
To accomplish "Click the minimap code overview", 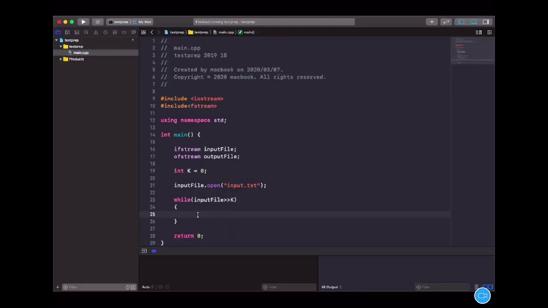I will coord(473,51).
